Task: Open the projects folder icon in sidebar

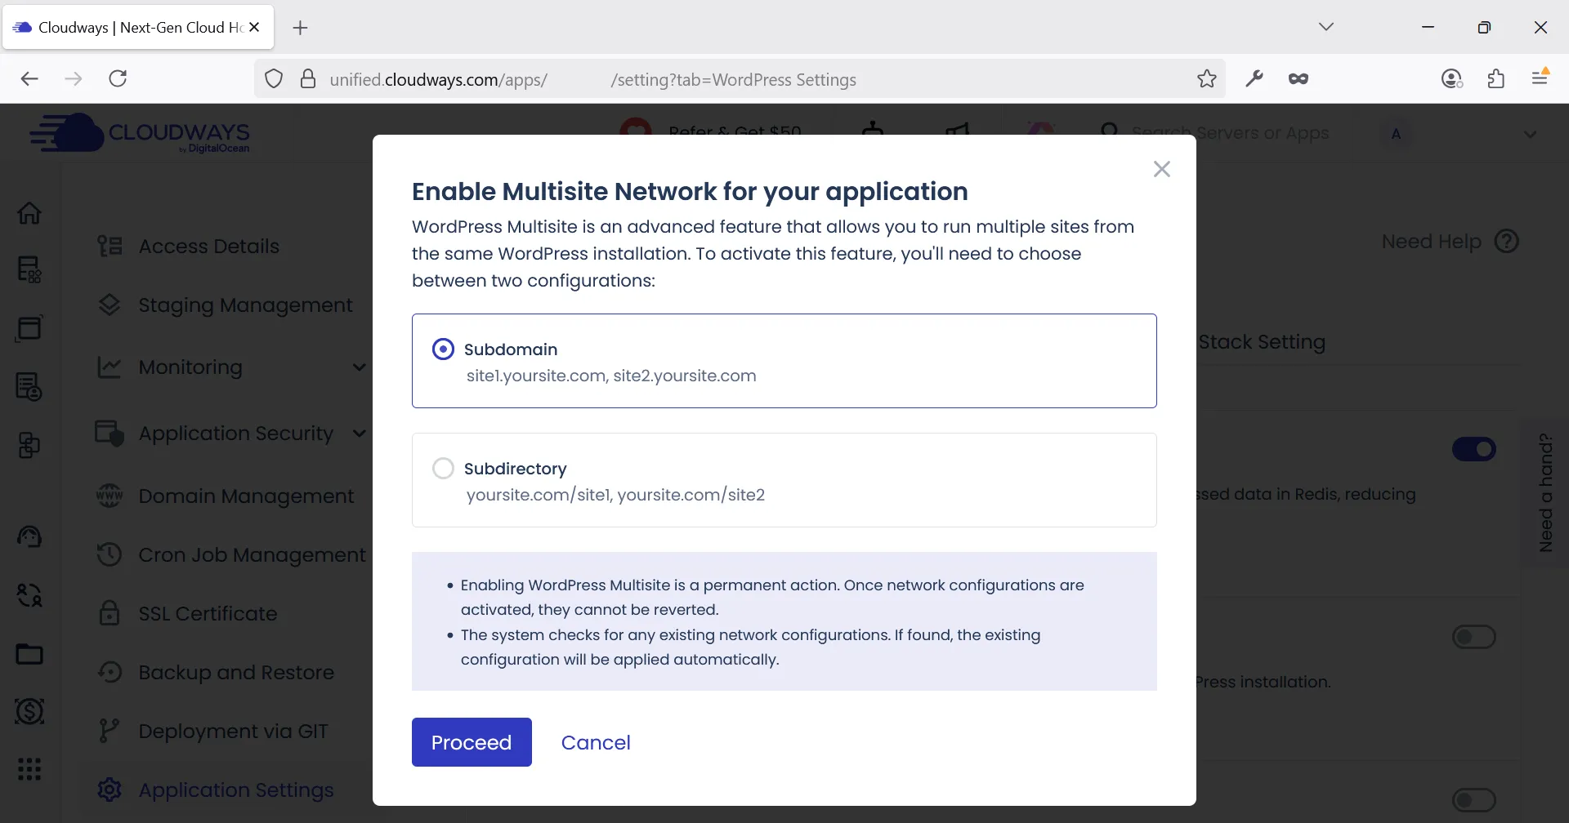Action: click(30, 653)
